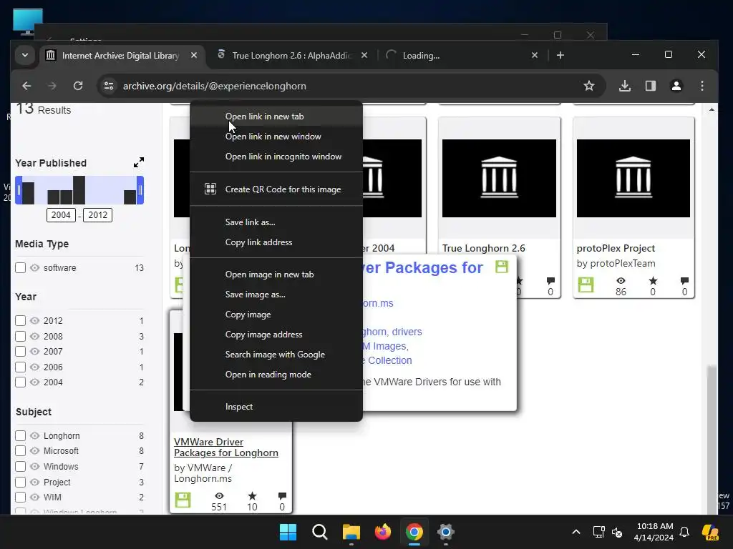Viewport: 733px width, 549px height.
Task: Launch Firefox from the taskbar
Action: point(383,532)
